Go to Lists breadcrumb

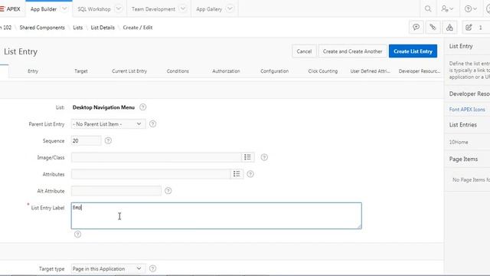click(78, 28)
